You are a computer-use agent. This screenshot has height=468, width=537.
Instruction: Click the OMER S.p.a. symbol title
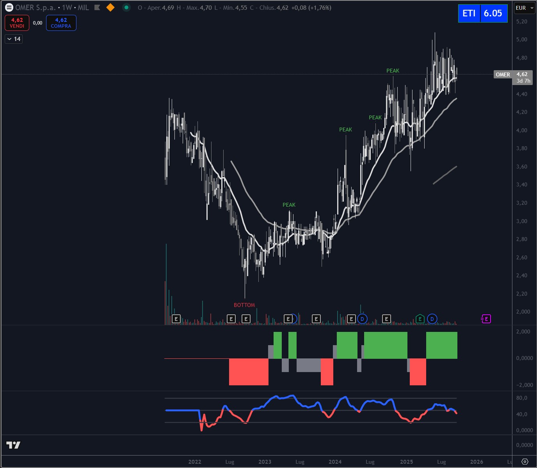(x=35, y=7)
